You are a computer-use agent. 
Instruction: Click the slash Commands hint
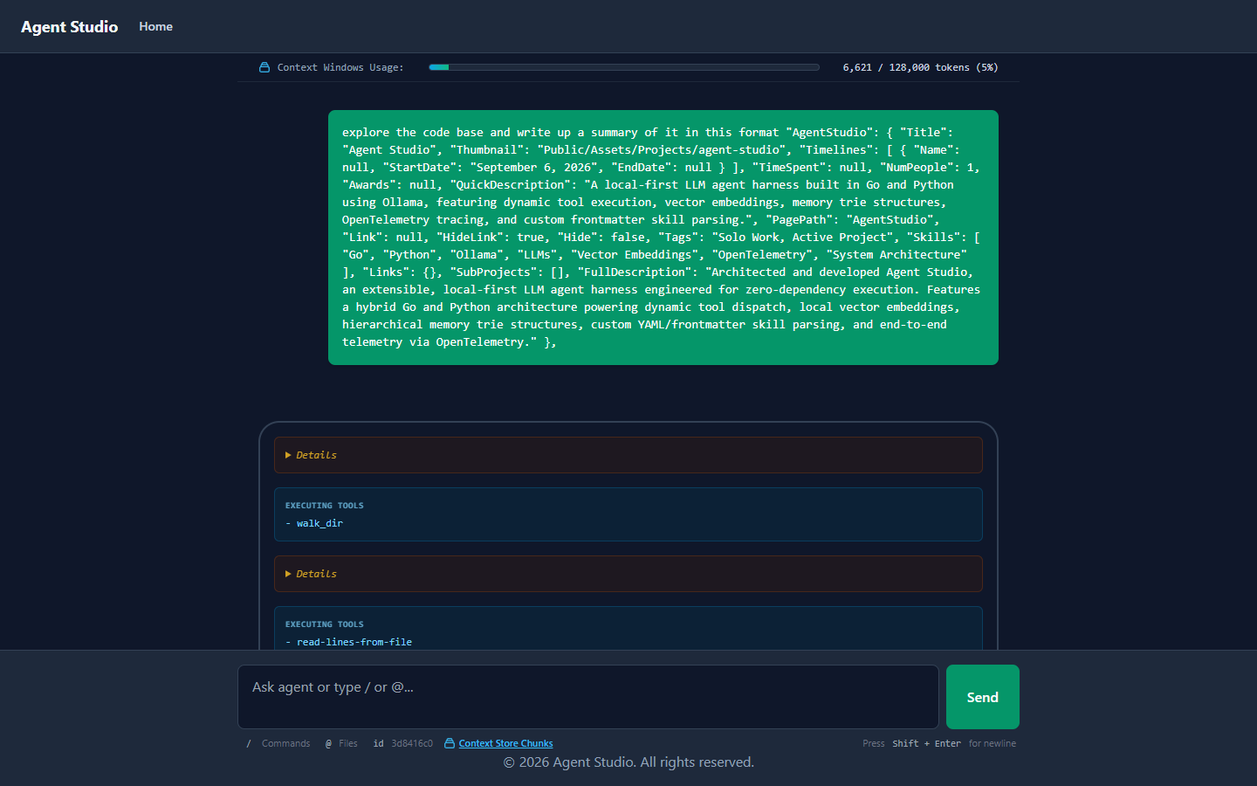pos(278,743)
